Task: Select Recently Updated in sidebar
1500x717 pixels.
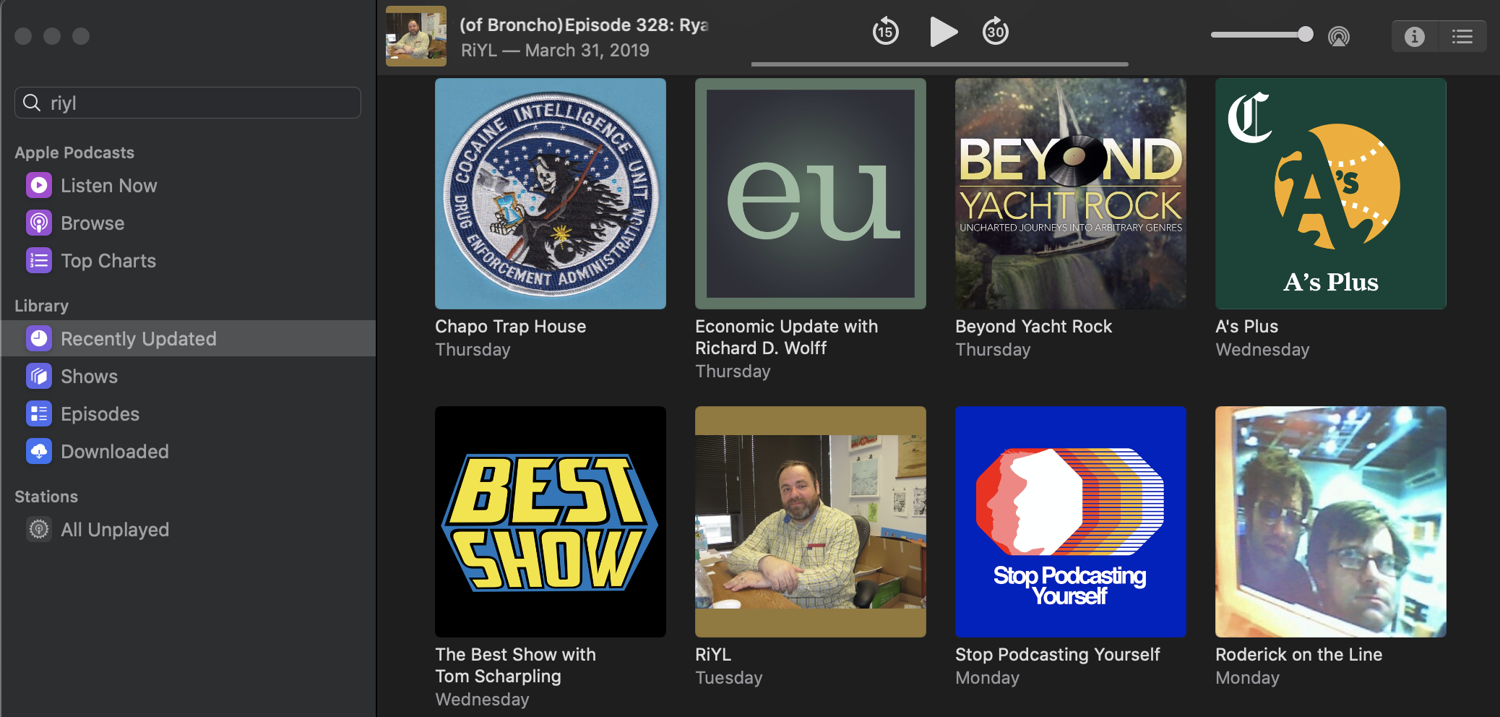Action: [x=138, y=339]
